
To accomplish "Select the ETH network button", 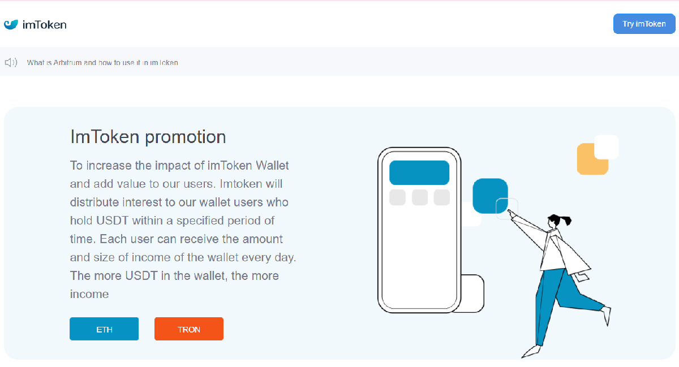I will click(104, 329).
